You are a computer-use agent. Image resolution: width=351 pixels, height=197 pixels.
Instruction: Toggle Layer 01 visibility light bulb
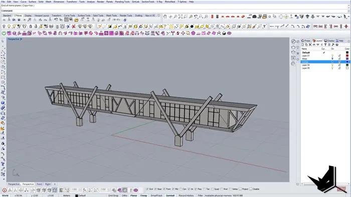(332, 55)
